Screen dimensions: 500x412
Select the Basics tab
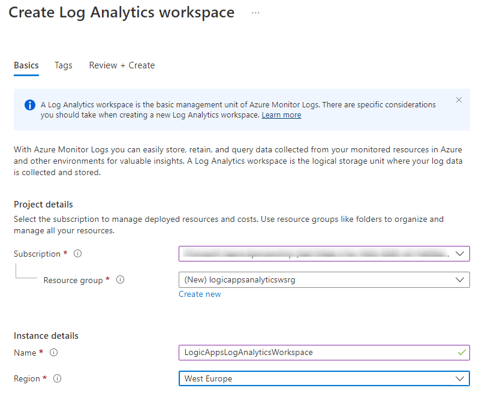(26, 65)
